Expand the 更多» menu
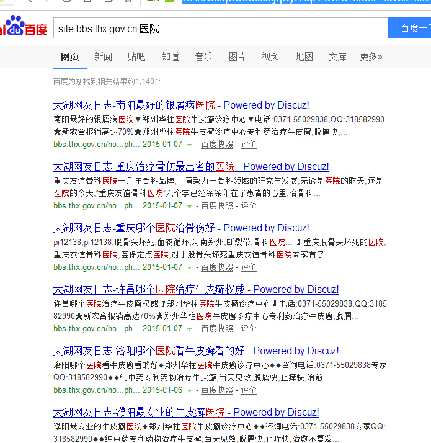 coord(371,56)
